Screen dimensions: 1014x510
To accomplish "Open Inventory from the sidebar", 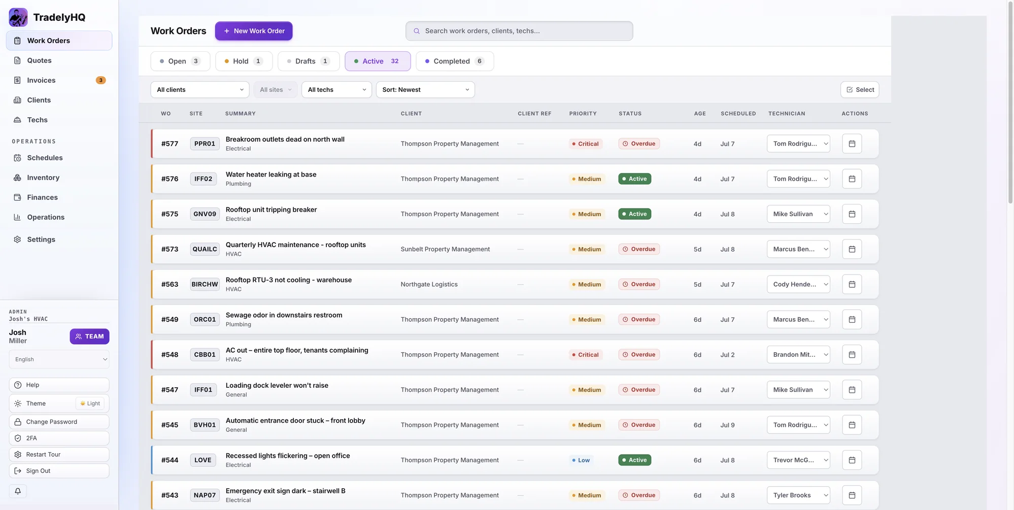I will pos(43,178).
